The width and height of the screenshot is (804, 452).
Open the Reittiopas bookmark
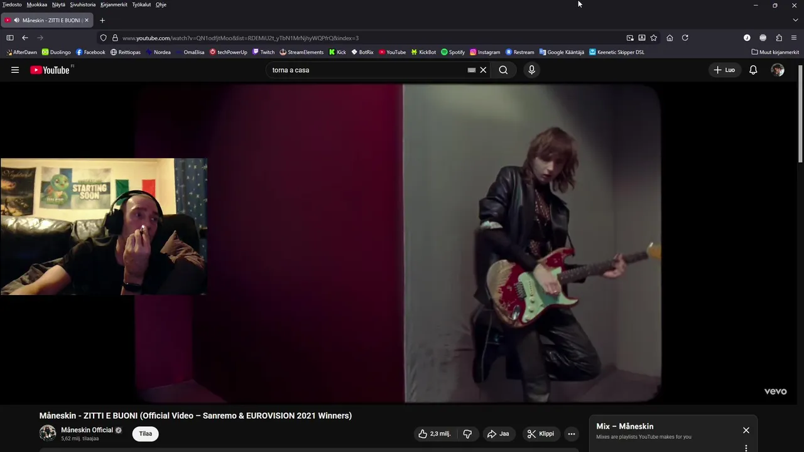coord(126,52)
